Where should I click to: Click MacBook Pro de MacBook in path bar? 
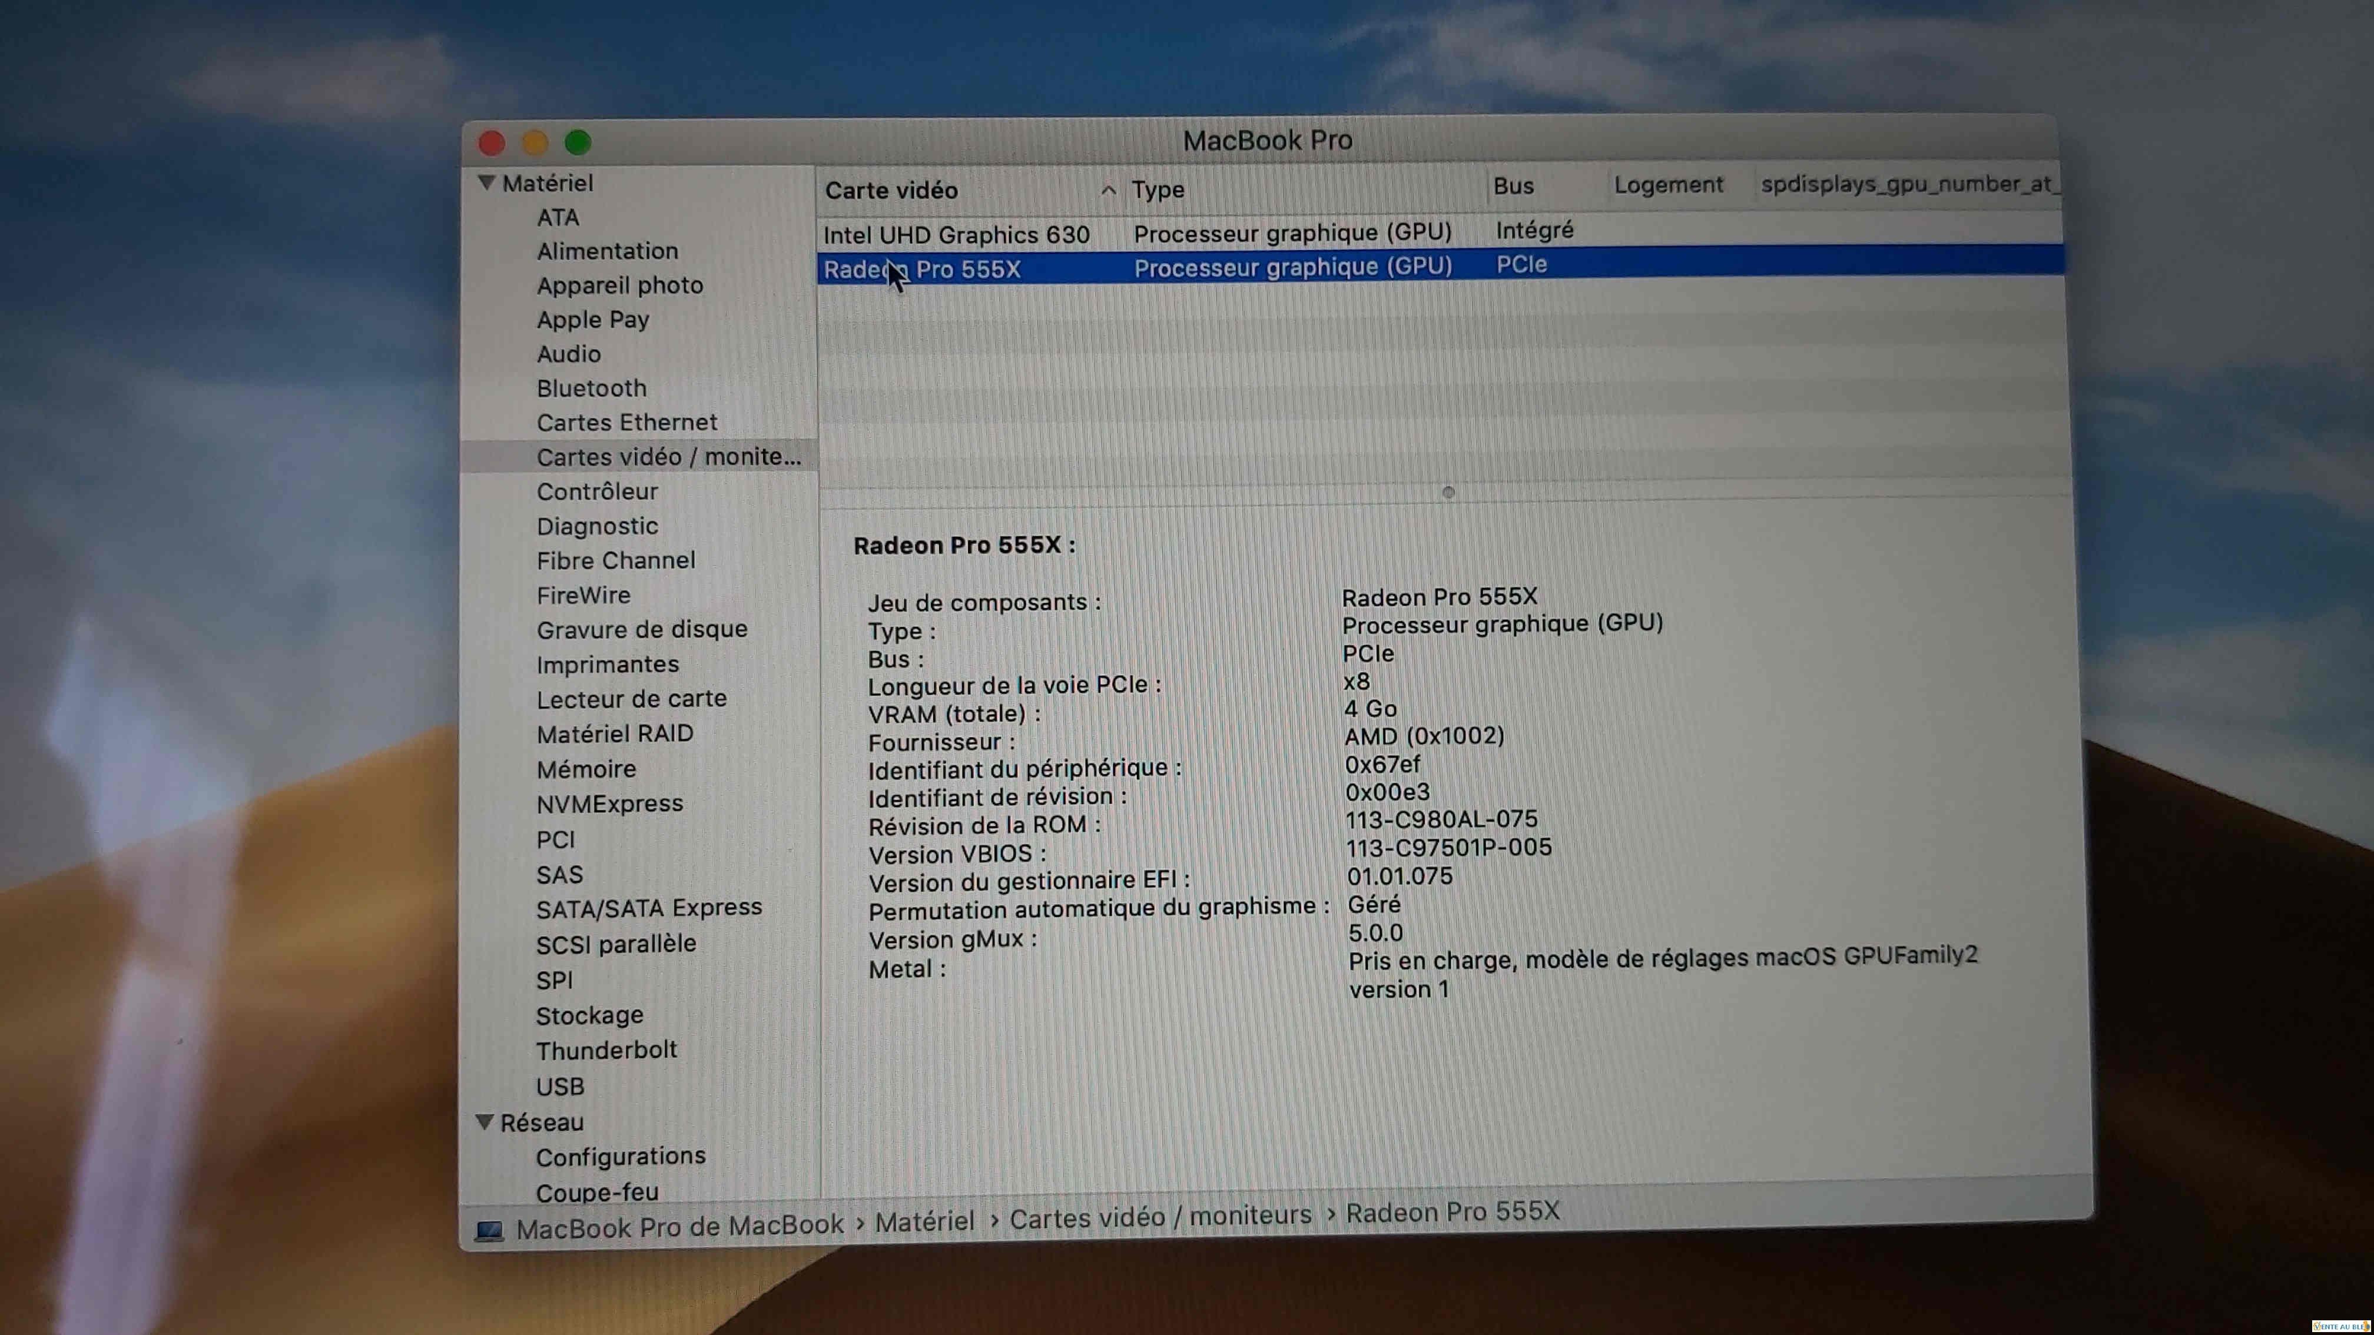pyautogui.click(x=679, y=1226)
